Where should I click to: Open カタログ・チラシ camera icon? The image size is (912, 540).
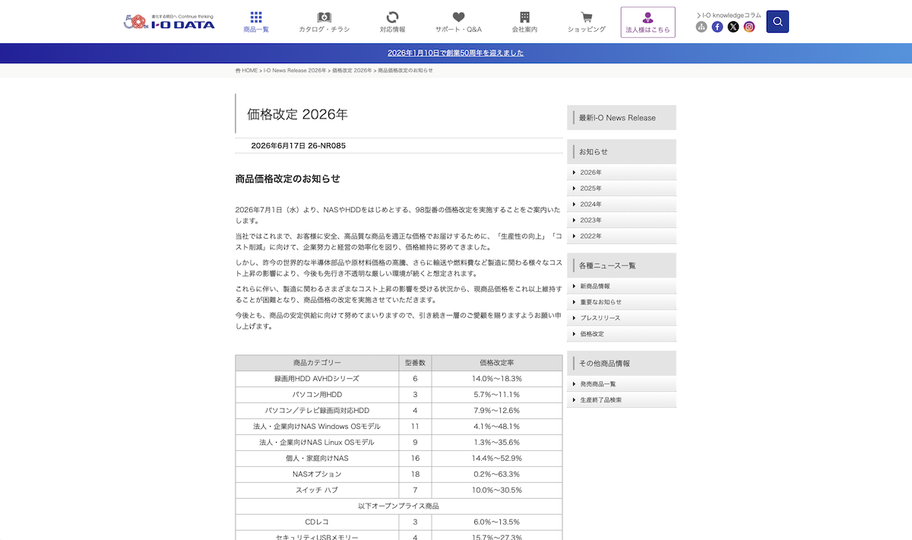tap(325, 17)
